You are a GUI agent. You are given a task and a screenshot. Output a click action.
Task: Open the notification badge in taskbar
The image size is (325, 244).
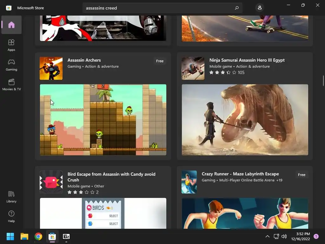316,236
